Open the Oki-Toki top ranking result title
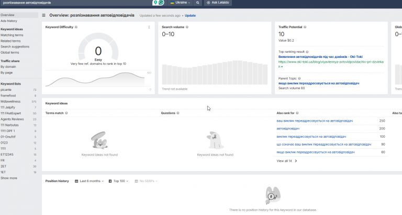 coord(320,57)
